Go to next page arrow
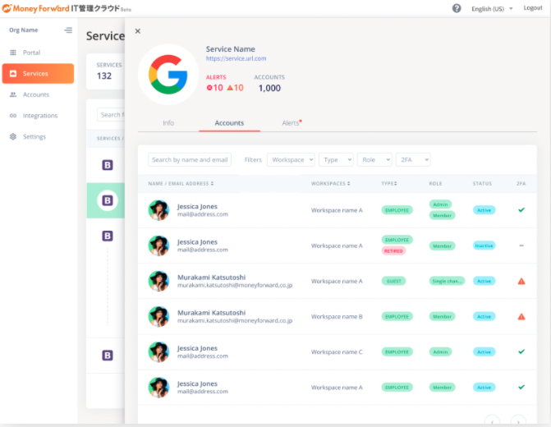Viewport: 551px width, 427px height. point(518,421)
